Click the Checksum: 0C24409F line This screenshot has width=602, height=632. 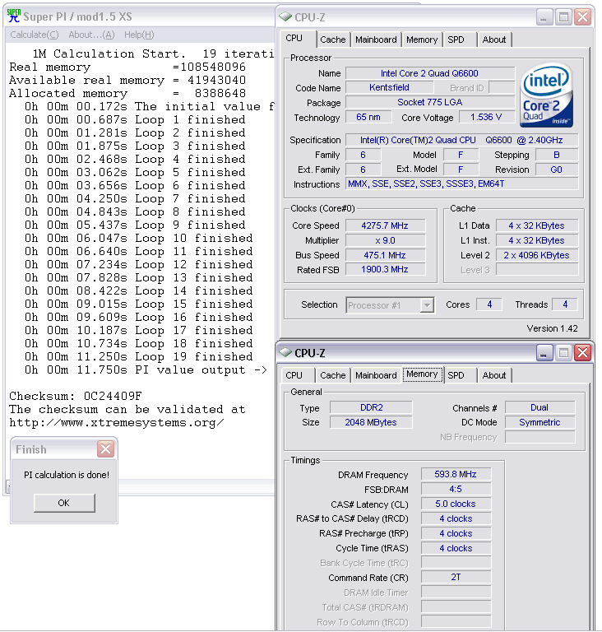[76, 396]
